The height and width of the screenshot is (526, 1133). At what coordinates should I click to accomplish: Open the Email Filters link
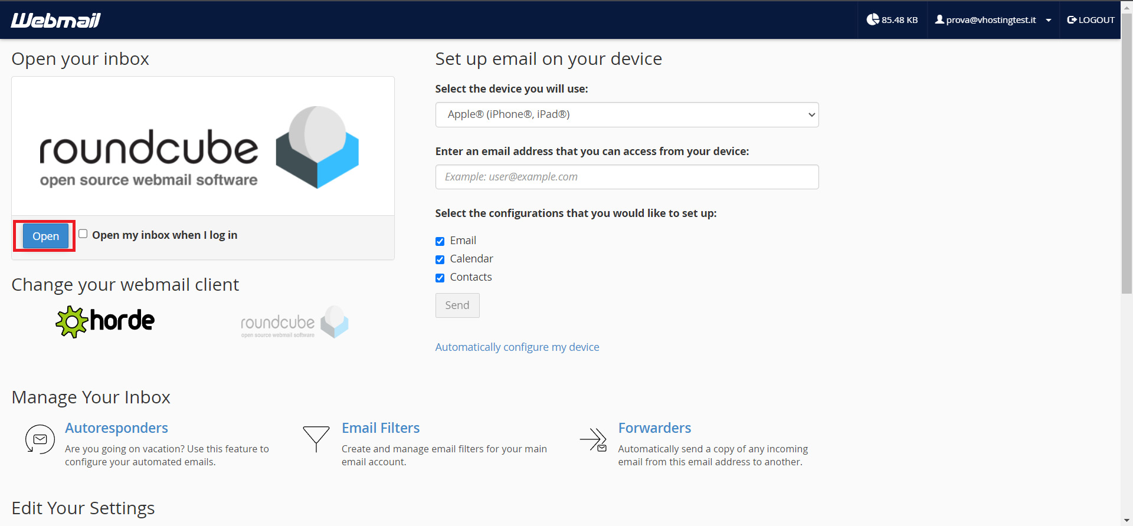(x=381, y=428)
